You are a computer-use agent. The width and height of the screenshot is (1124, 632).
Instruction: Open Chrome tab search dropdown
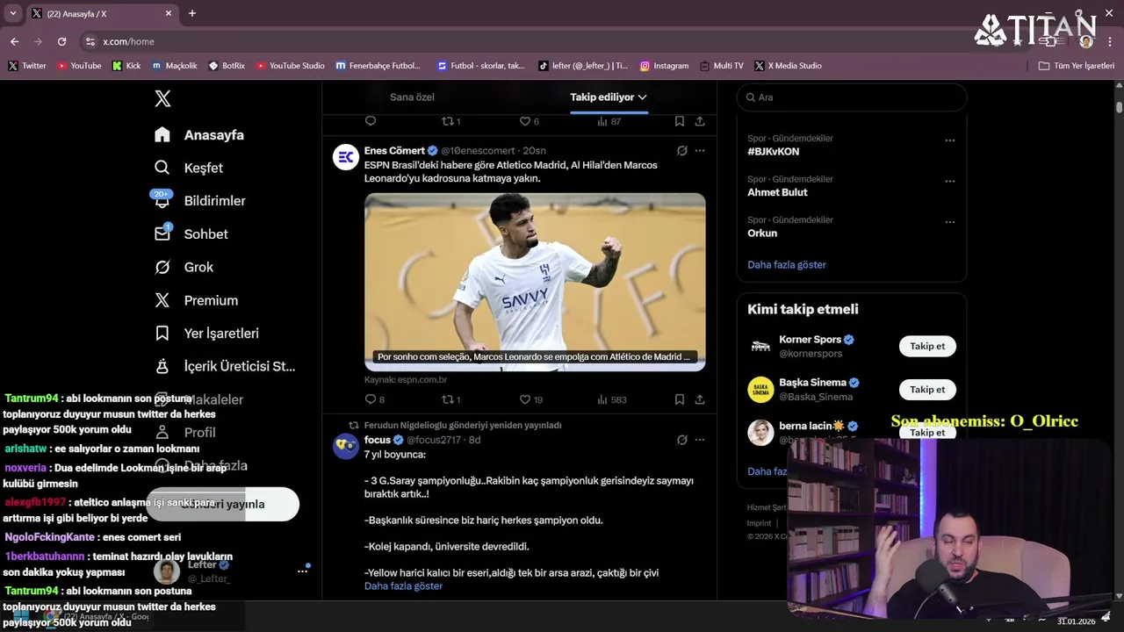tap(12, 13)
